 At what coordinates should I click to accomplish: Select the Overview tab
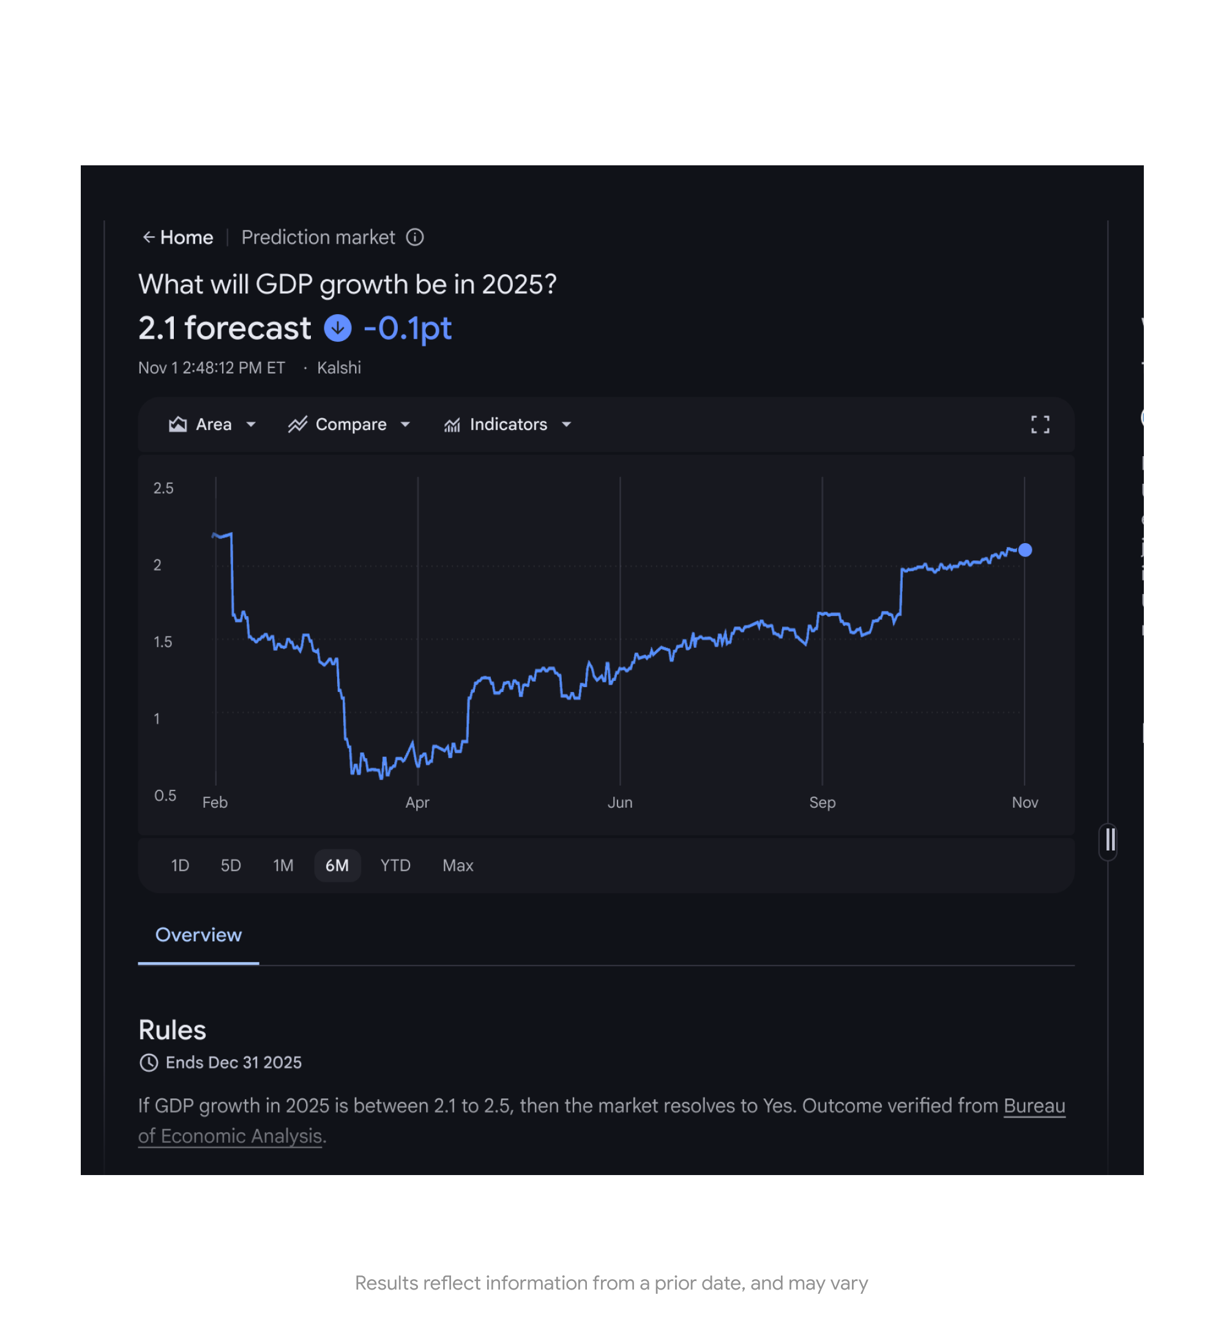coord(198,934)
